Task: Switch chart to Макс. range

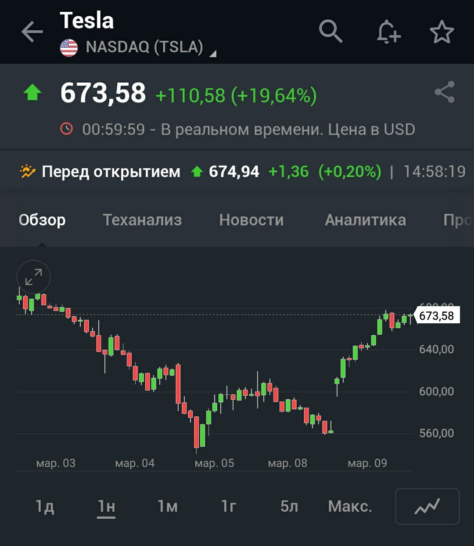Action: [x=350, y=506]
